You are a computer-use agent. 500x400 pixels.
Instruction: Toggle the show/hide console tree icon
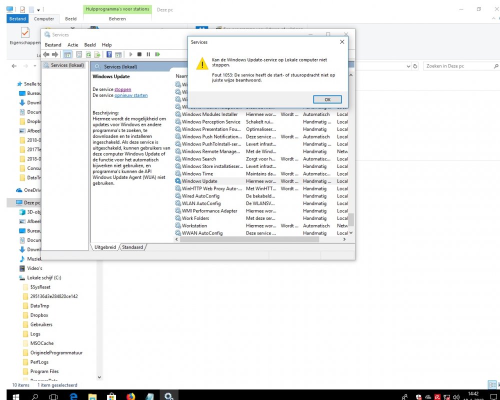(66, 54)
